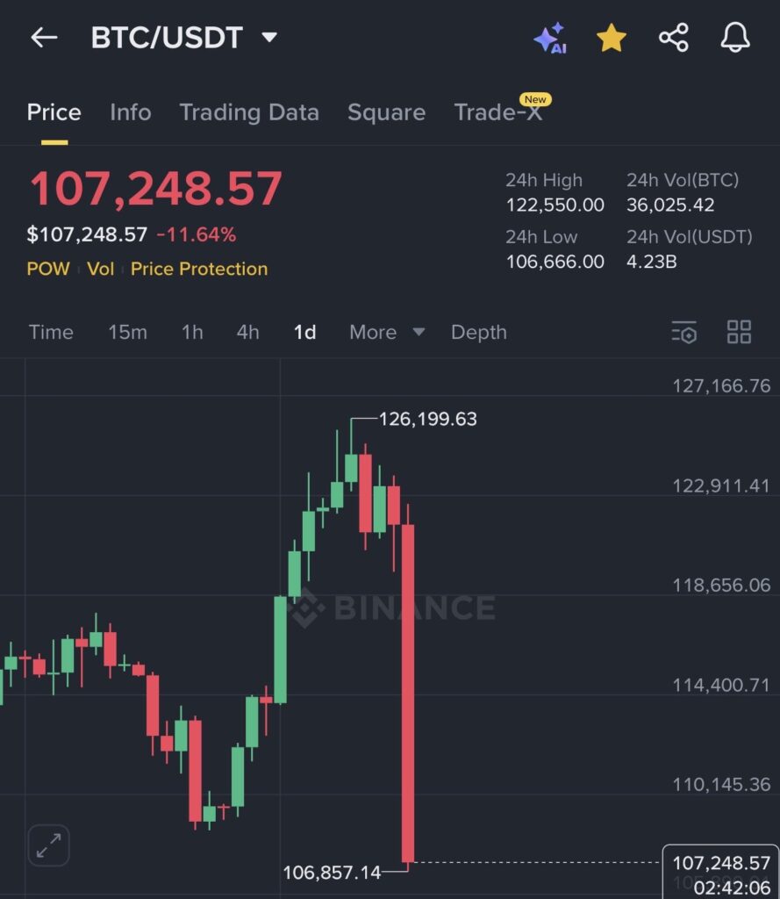Toggle the favorite star icon
Viewport: 780px width, 899px height.
point(611,38)
